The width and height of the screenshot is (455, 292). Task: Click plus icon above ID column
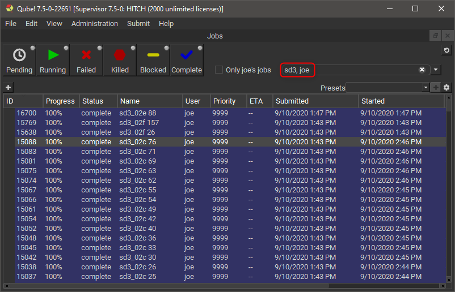(8, 88)
